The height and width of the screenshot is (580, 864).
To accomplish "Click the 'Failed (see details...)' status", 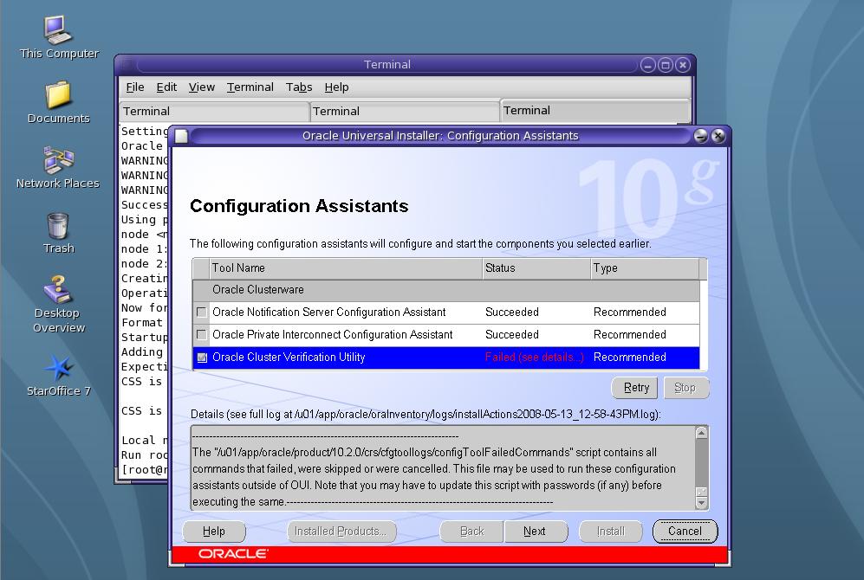I will click(x=534, y=358).
